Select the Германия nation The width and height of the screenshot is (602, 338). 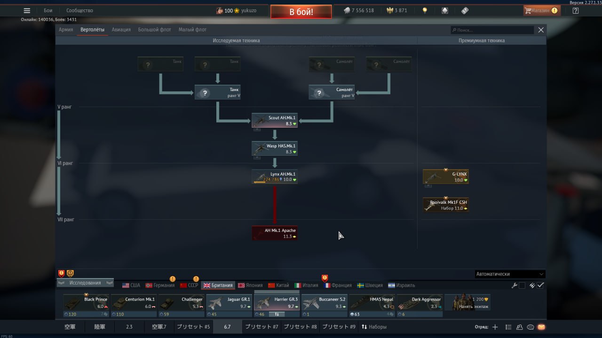160,285
